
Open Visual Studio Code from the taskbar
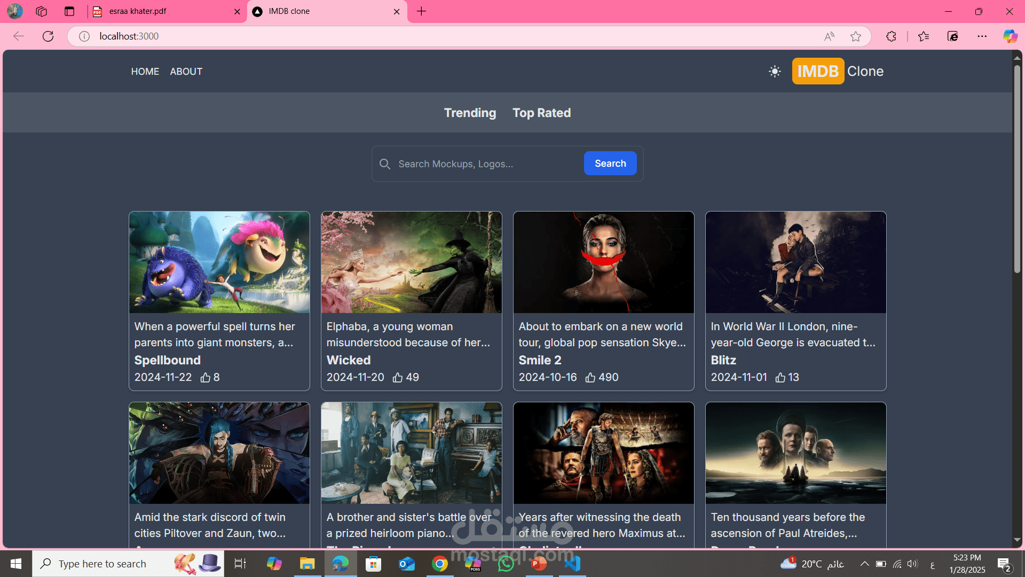(572, 564)
